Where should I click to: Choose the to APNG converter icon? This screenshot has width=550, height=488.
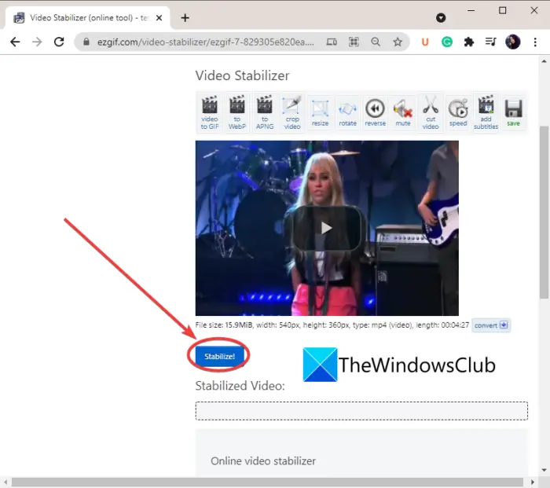[265, 112]
